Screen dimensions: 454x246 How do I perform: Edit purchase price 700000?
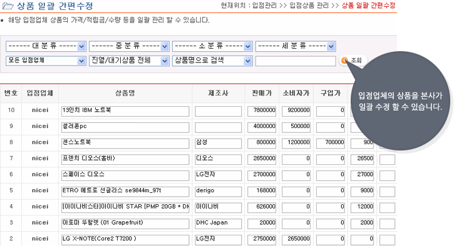pos(331,144)
